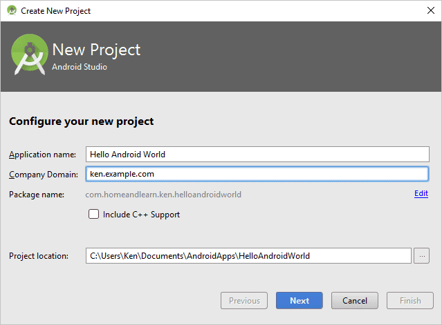Click the disabled Finish button

[x=410, y=301]
